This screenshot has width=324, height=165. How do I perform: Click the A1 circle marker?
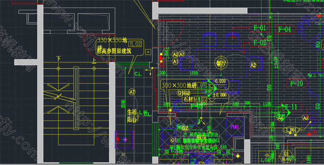[x=175, y=61]
